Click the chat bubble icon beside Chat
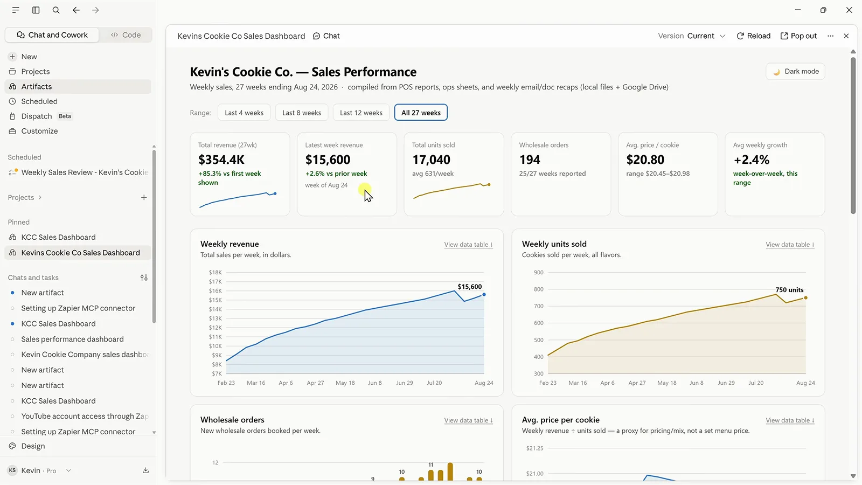Image resolution: width=862 pixels, height=485 pixels. 316,36
